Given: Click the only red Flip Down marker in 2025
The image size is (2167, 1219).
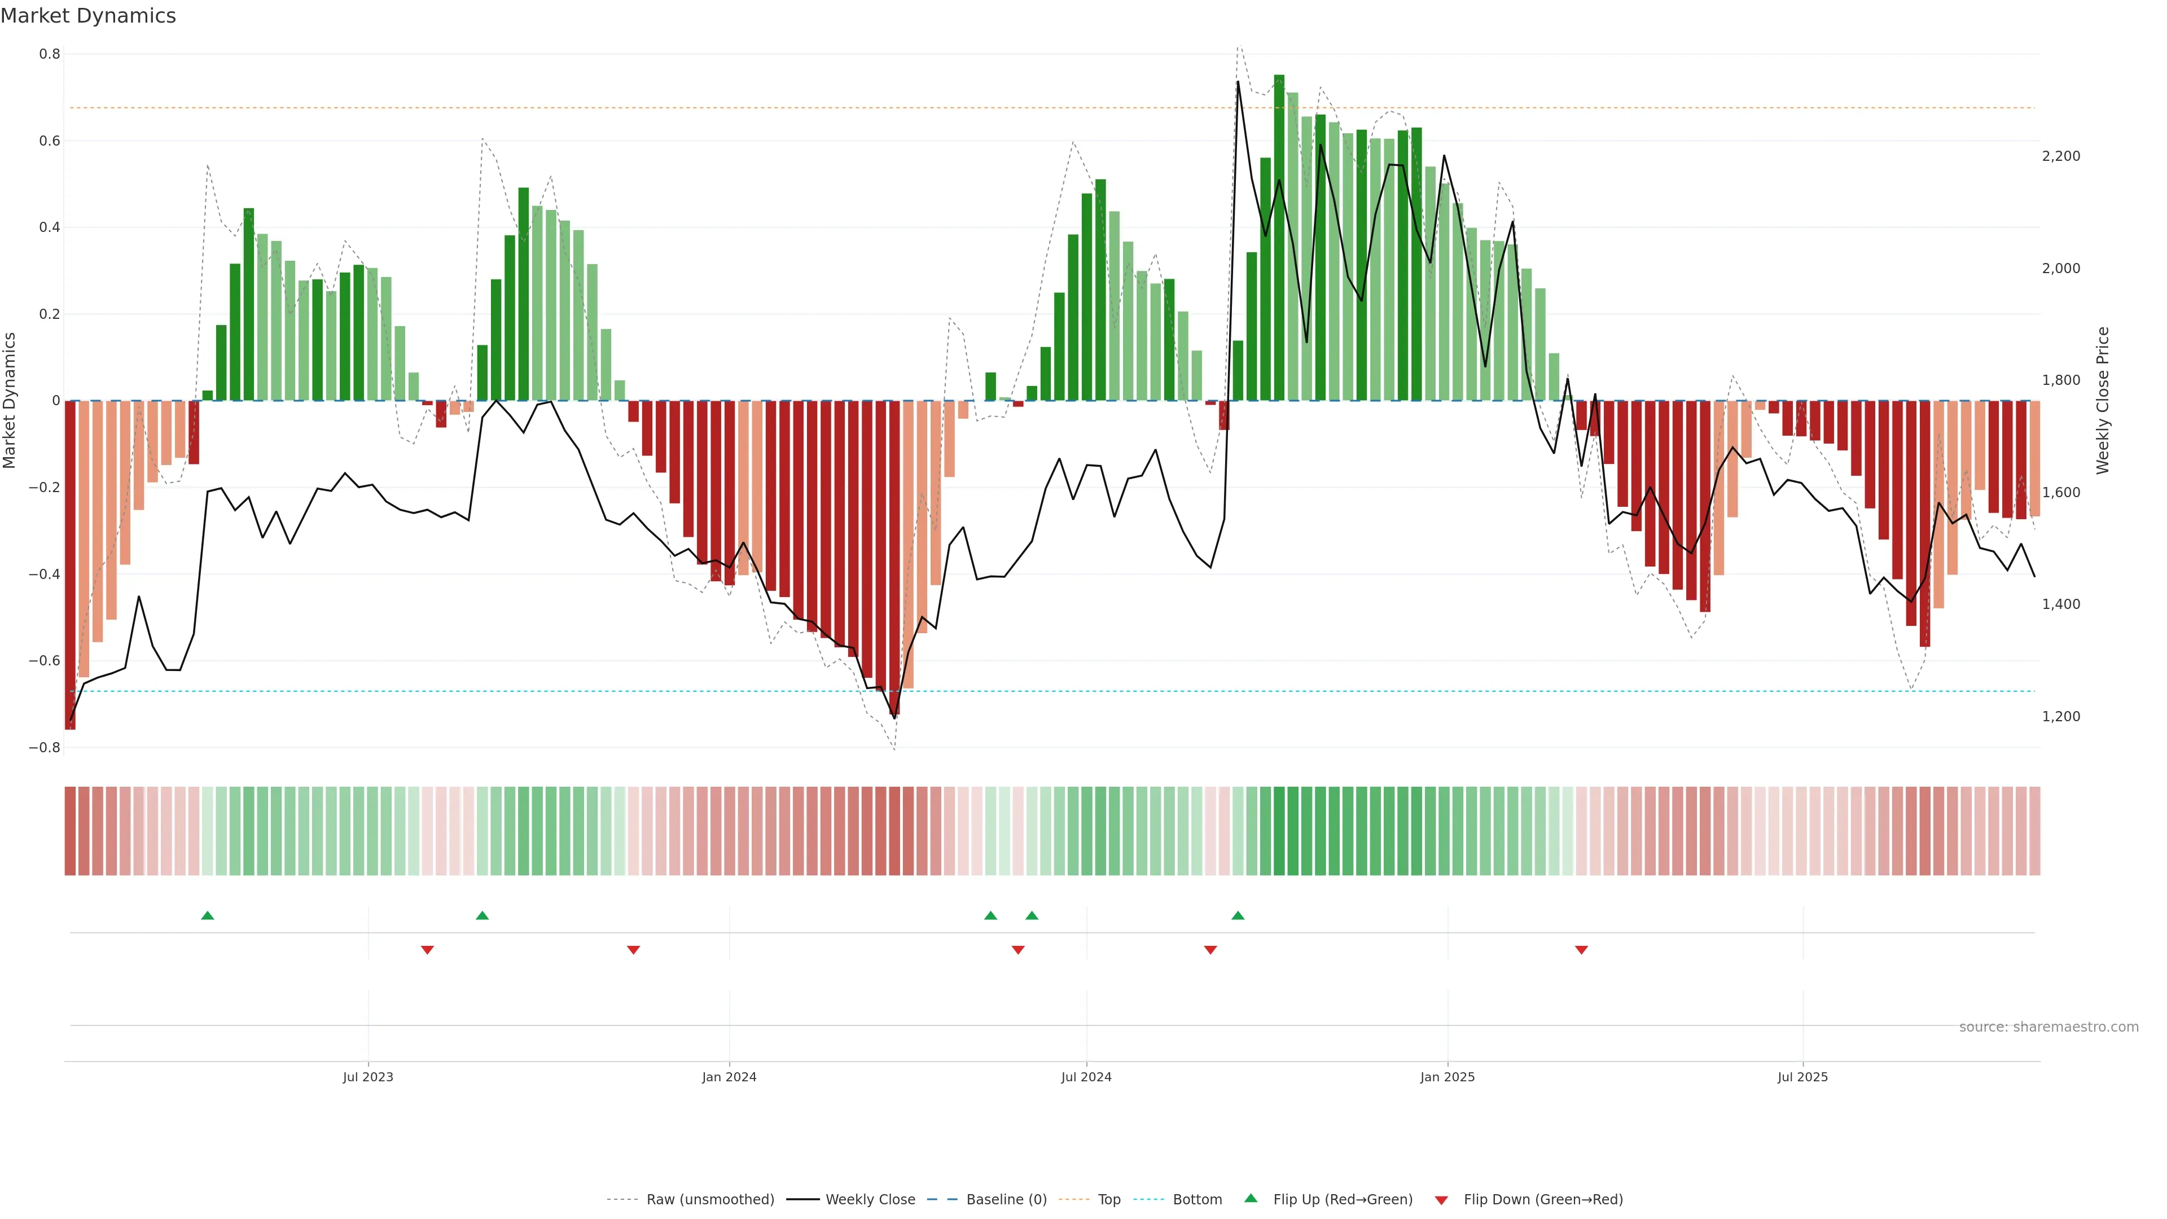Looking at the screenshot, I should pyautogui.click(x=1581, y=950).
